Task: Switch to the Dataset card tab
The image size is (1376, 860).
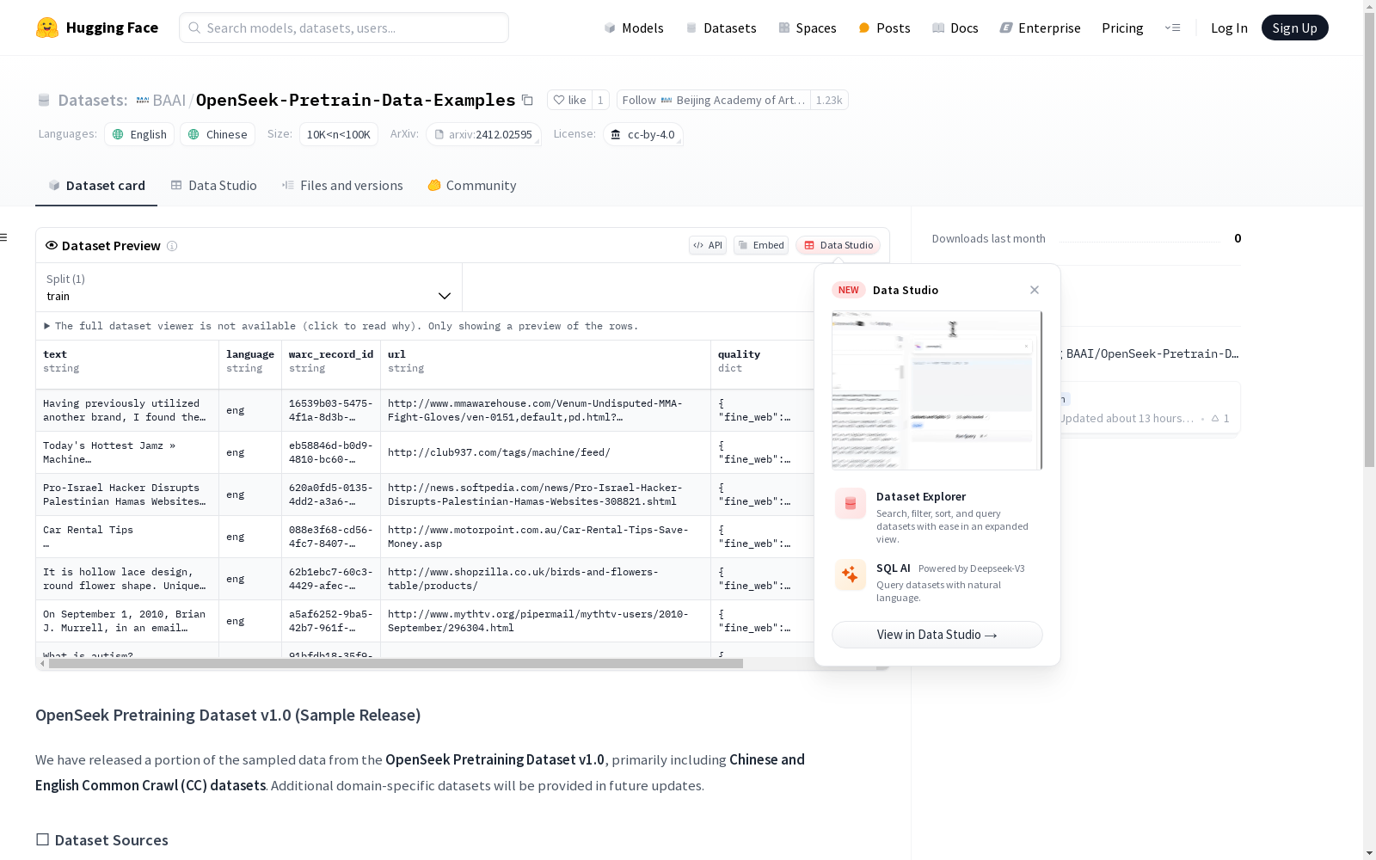Action: tap(96, 186)
